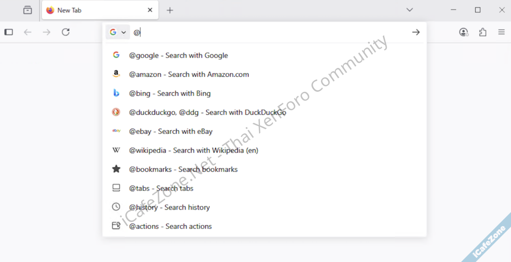The image size is (511, 262).
Task: Go forward with the right arrow
Action: (46, 32)
